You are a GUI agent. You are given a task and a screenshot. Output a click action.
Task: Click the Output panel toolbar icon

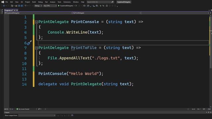pyautogui.click(x=72, y=115)
